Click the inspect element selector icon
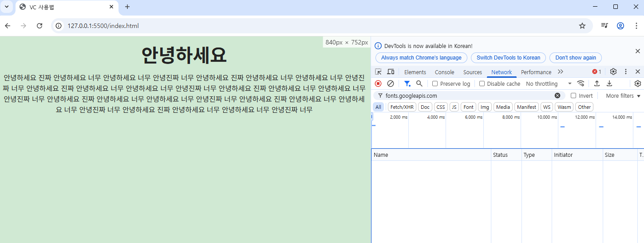644x243 pixels. coord(378,72)
